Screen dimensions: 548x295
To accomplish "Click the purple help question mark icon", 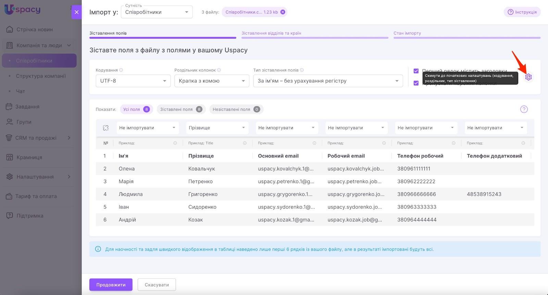I will coord(524,109).
